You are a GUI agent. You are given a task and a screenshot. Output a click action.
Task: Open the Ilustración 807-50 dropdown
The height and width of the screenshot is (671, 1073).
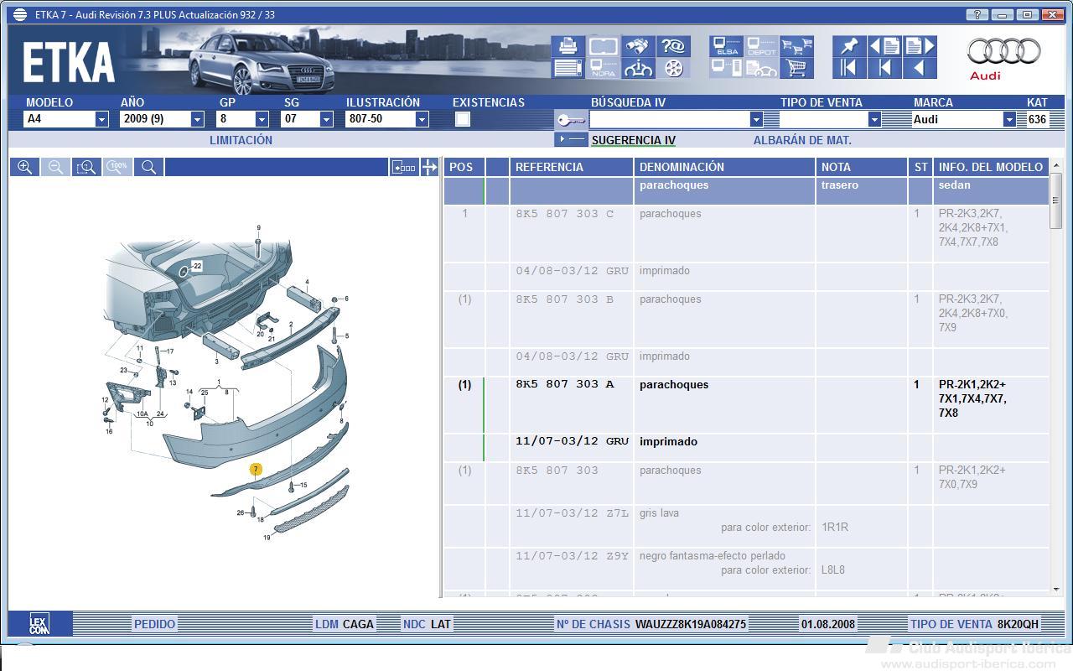[x=422, y=119]
